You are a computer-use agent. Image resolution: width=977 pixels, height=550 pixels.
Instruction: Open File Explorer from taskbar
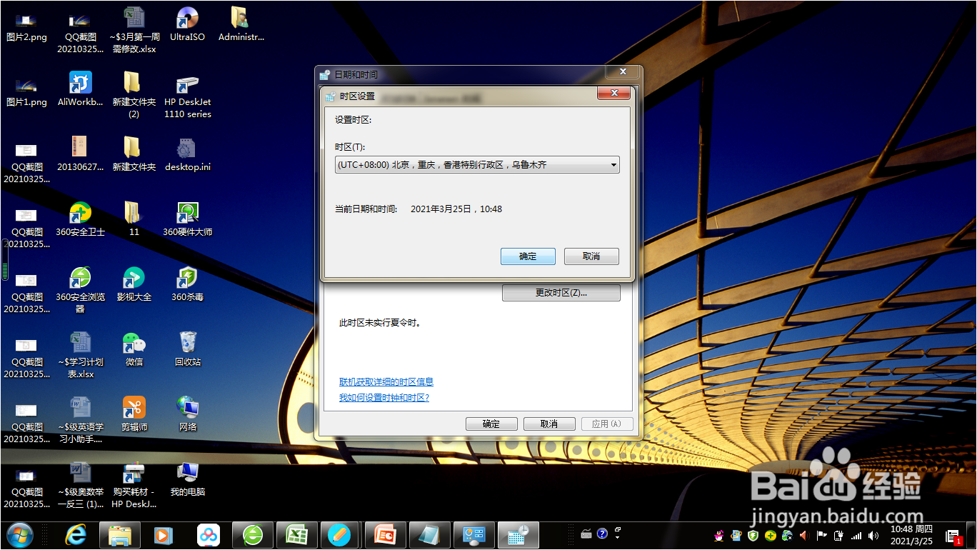(119, 535)
